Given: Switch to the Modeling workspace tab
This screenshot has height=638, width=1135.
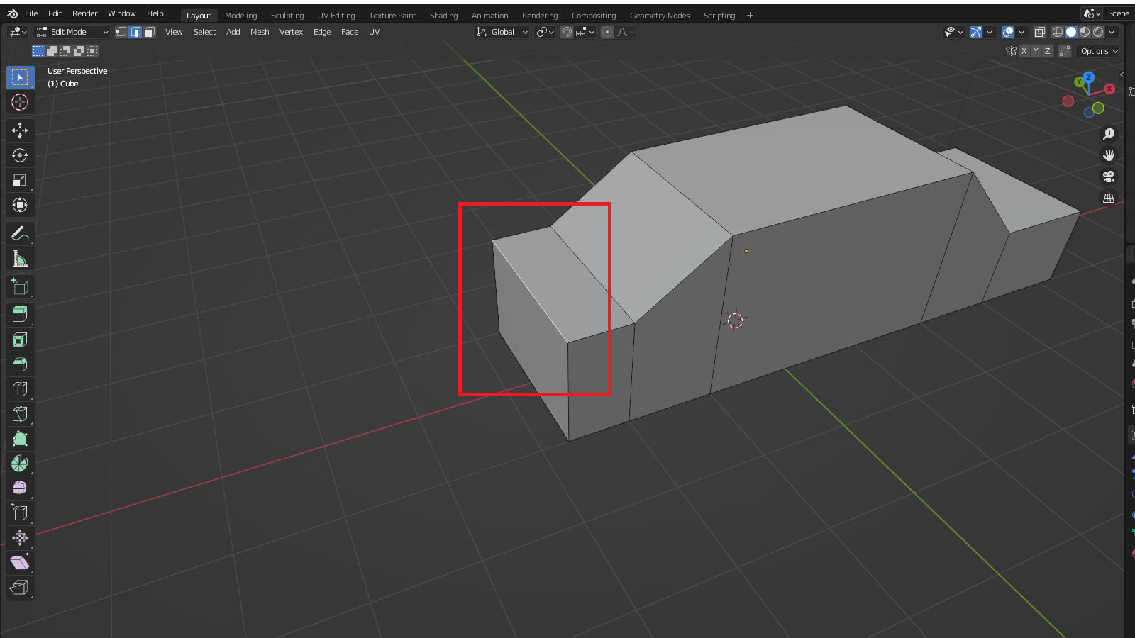Looking at the screenshot, I should tap(241, 16).
